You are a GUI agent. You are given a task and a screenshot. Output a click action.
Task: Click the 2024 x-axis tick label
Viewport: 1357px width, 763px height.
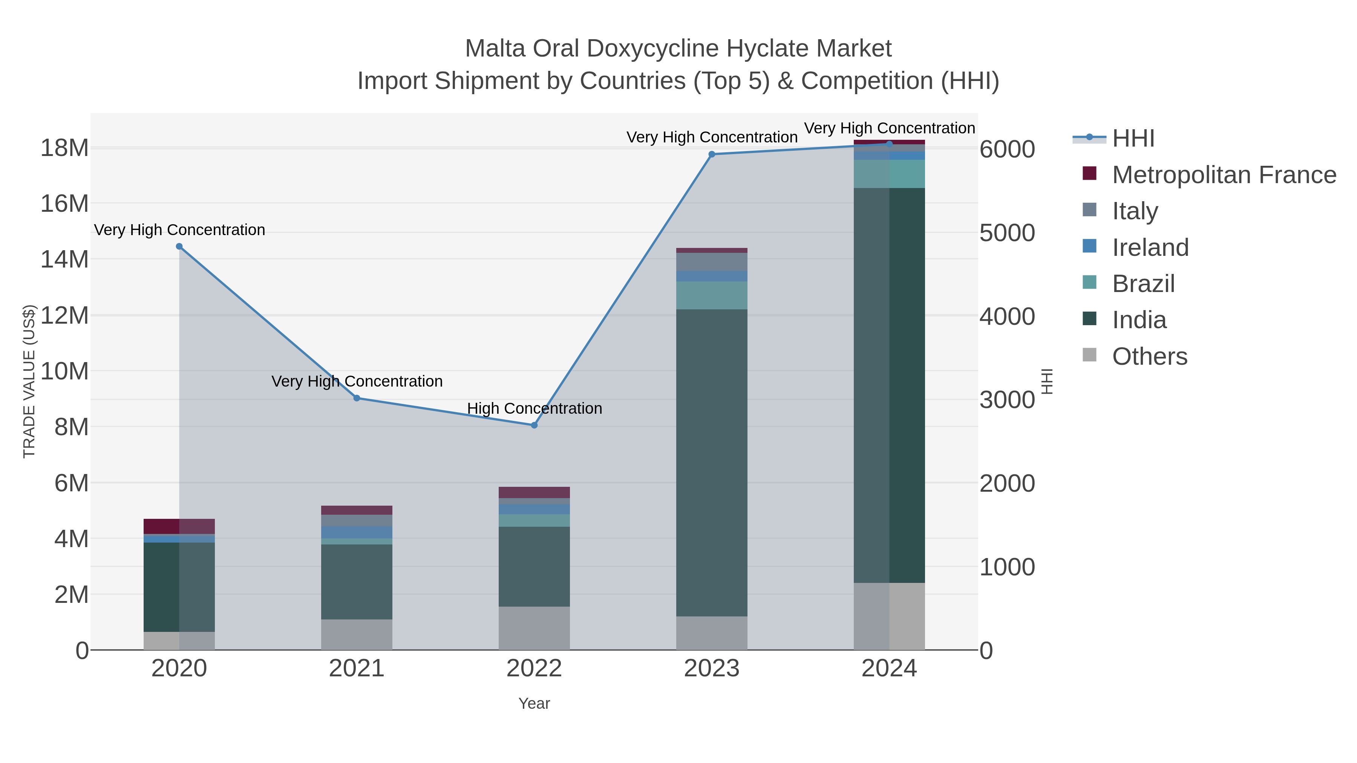[x=889, y=669]
